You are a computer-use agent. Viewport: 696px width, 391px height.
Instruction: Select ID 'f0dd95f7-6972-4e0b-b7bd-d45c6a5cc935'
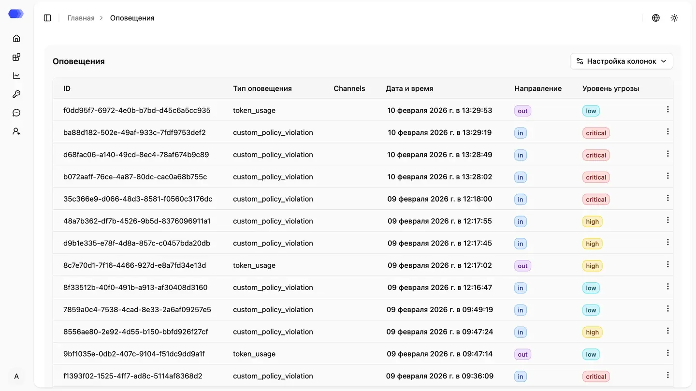coord(137,110)
